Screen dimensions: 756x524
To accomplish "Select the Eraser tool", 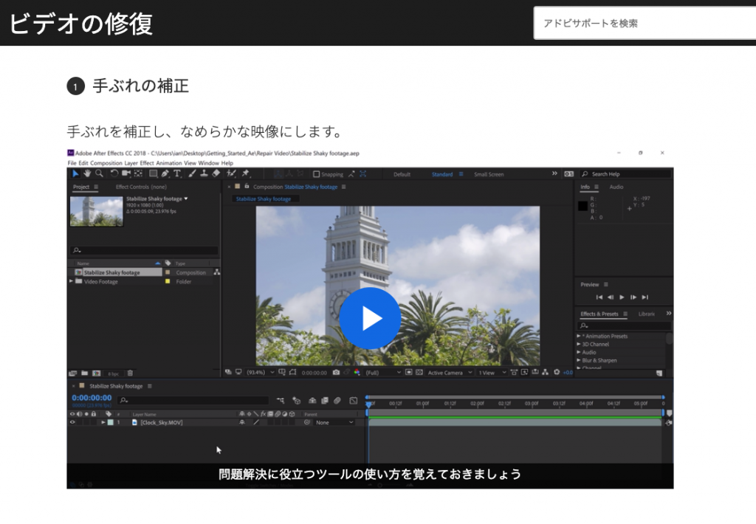I will click(x=216, y=173).
